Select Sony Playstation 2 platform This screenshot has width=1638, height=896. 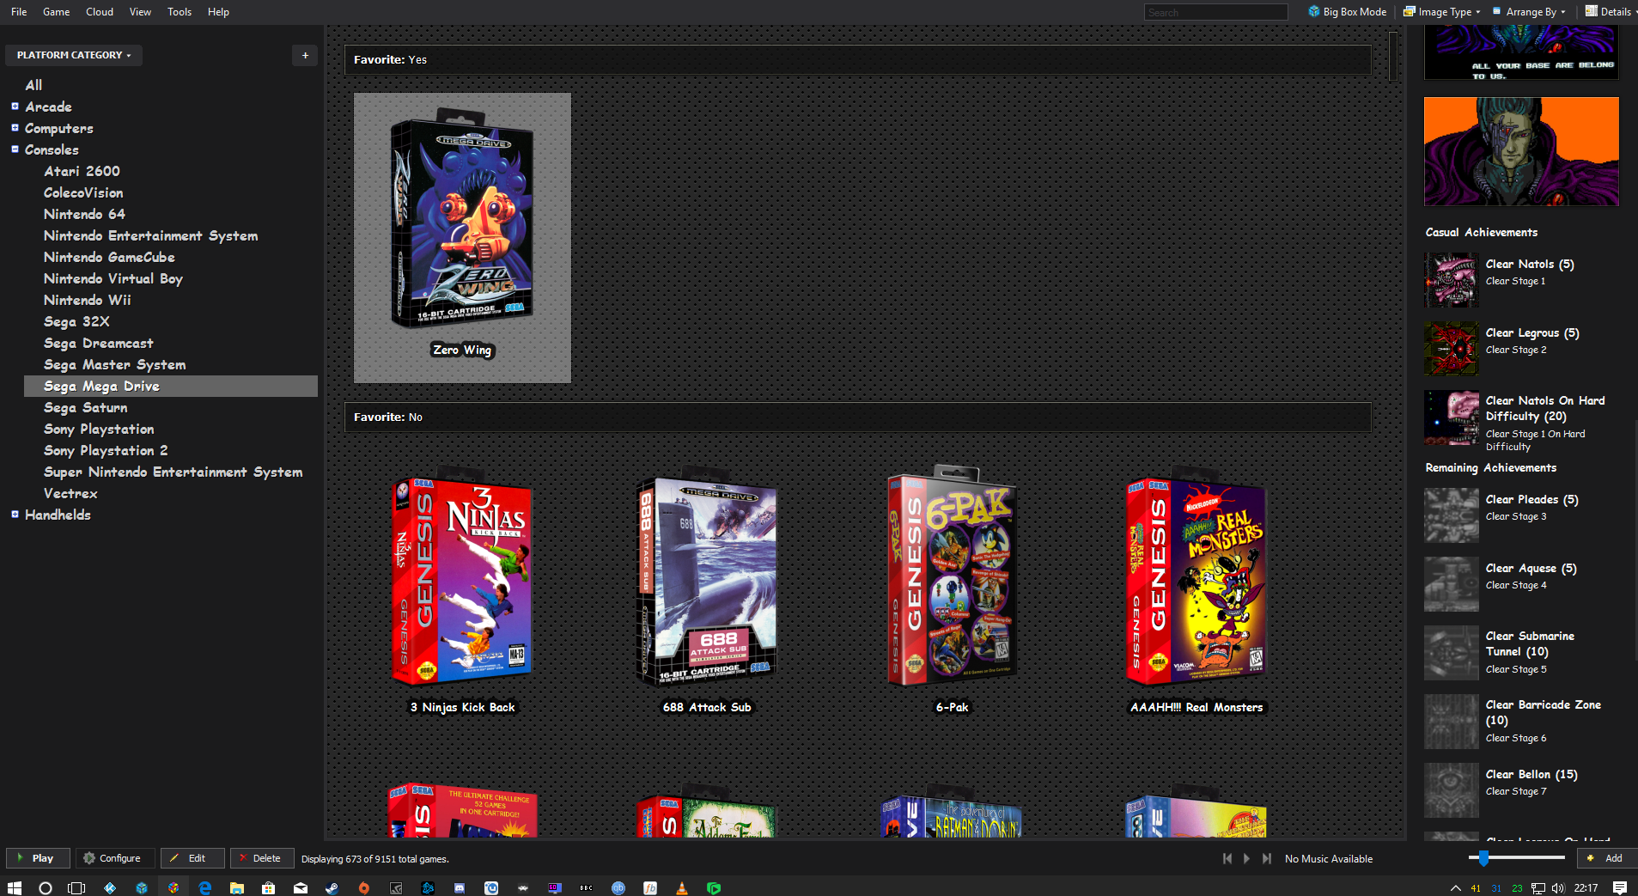(x=106, y=450)
